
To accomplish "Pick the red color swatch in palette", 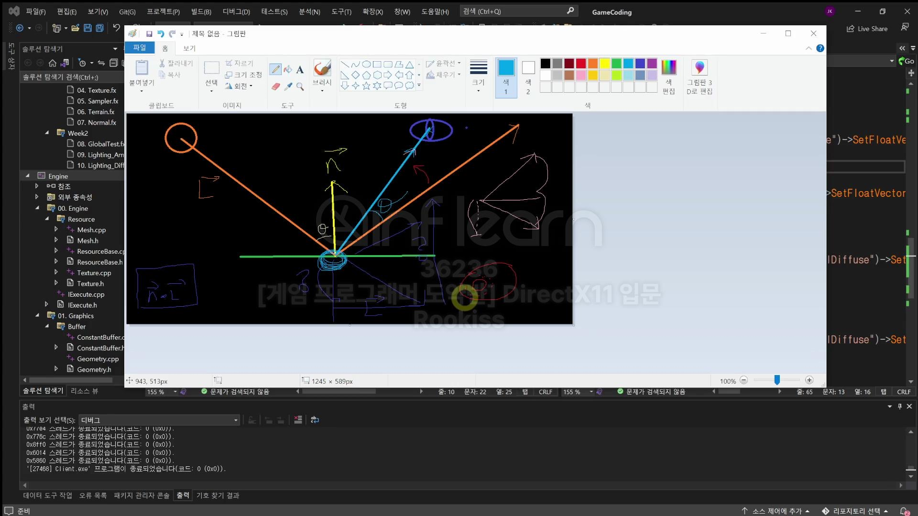I will 580,64.
